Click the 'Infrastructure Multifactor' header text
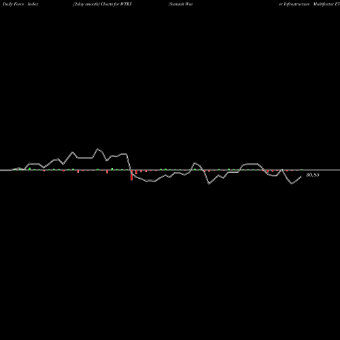The width and height of the screenshot is (340, 340). [309, 4]
